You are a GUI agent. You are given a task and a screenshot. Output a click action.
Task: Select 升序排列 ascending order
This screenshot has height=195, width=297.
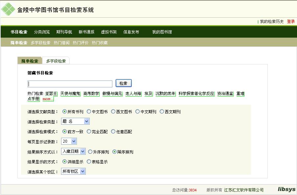click(90, 151)
